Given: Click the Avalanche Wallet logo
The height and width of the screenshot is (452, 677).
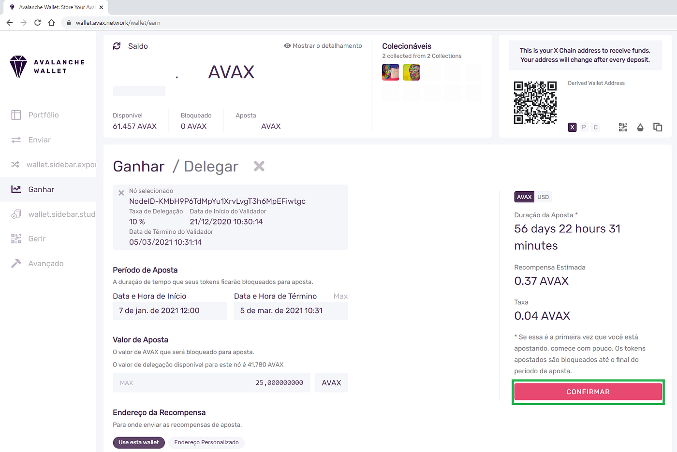Looking at the screenshot, I should (47, 67).
